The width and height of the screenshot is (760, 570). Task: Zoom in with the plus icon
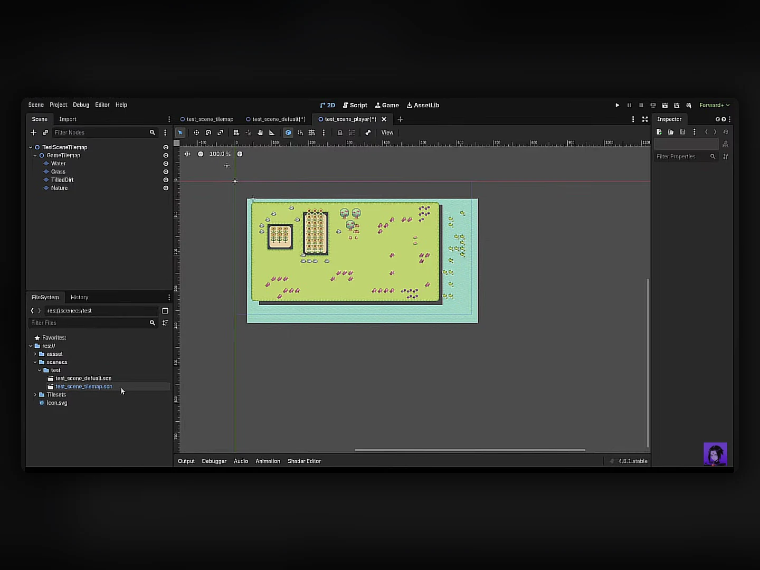pyautogui.click(x=240, y=154)
